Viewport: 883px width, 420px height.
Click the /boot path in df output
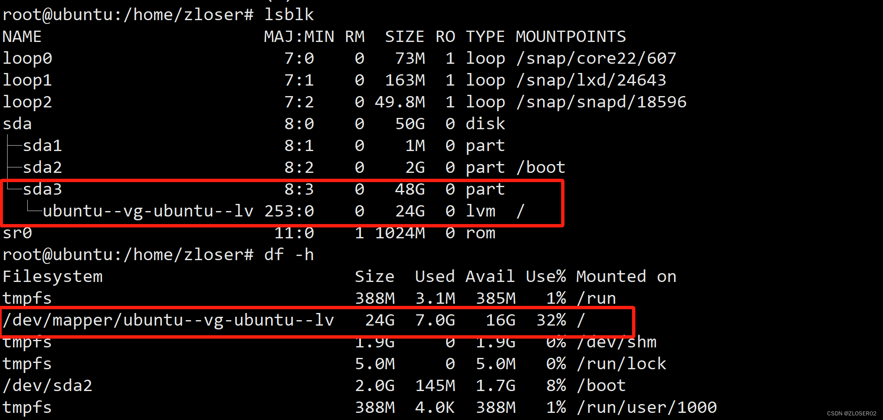point(601,386)
